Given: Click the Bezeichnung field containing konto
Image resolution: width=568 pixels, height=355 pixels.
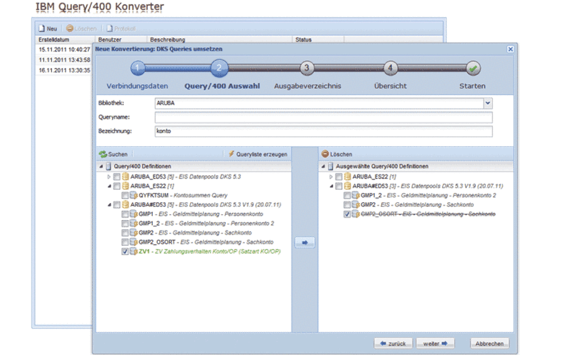Looking at the screenshot, I should 324,131.
